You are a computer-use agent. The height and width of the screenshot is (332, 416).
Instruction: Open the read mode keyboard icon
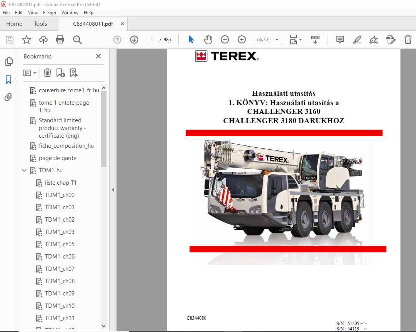click(x=315, y=40)
